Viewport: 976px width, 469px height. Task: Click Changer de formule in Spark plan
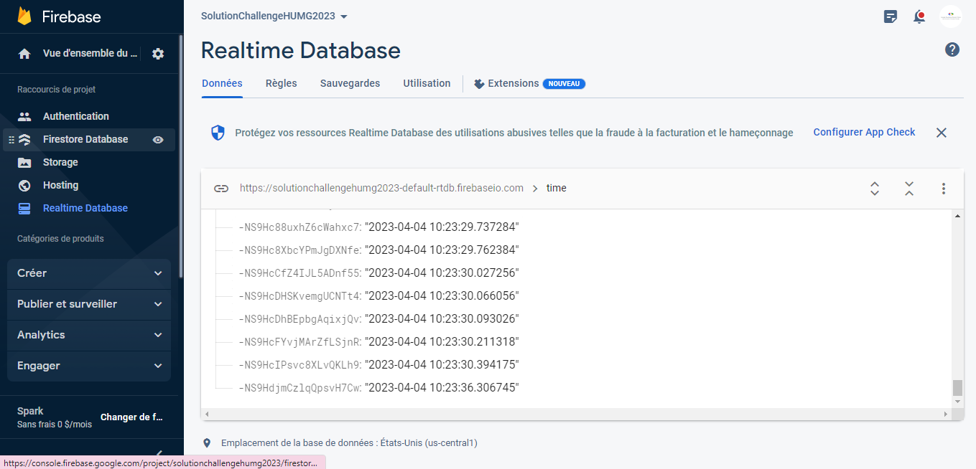[x=131, y=416]
